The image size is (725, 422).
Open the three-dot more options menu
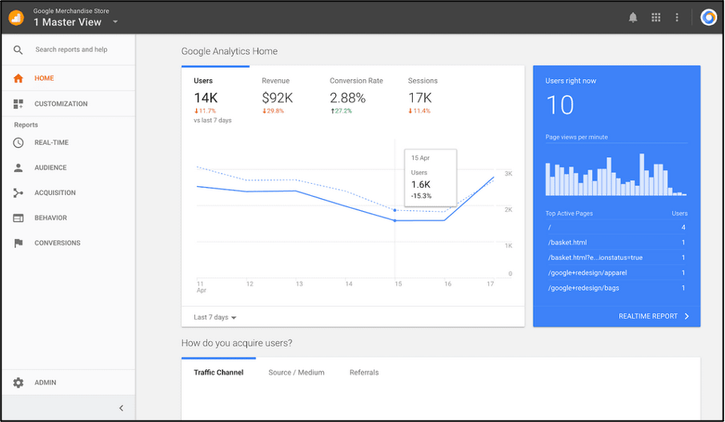pyautogui.click(x=677, y=18)
